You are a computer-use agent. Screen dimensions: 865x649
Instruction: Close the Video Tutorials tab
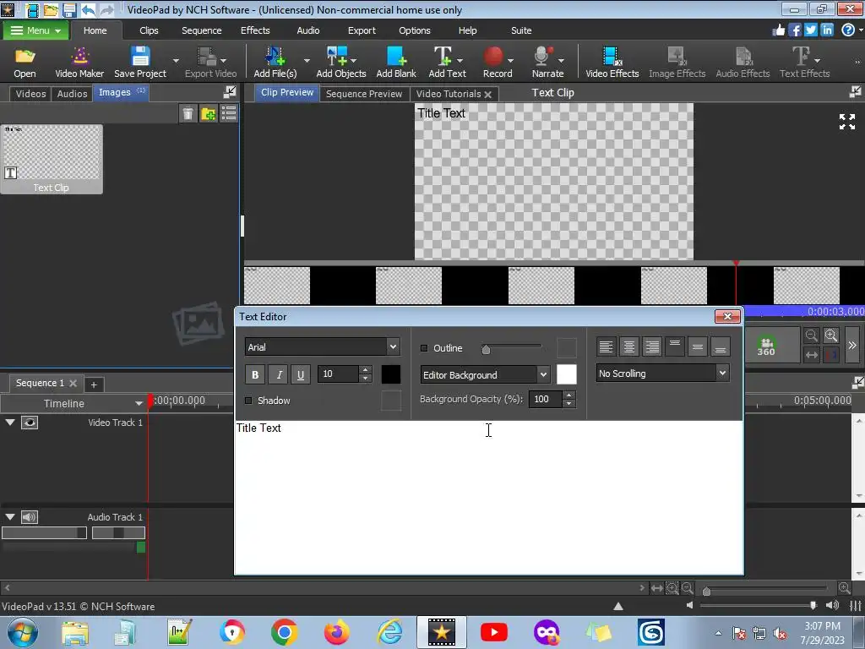tap(487, 95)
